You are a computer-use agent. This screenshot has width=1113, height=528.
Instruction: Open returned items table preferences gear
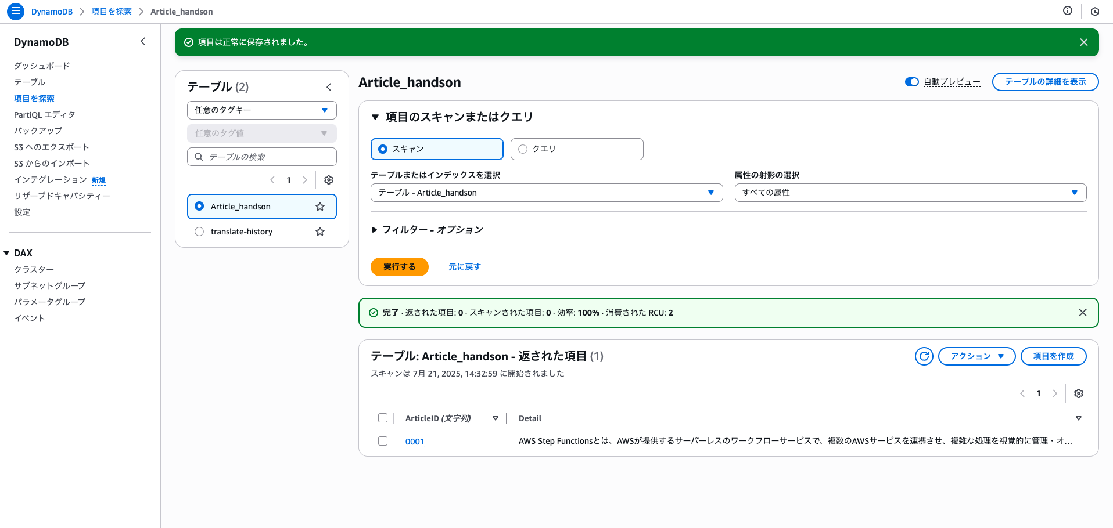[x=1079, y=393]
